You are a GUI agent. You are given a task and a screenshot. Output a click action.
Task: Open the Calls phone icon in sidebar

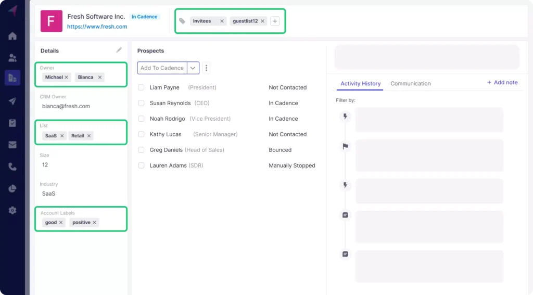(x=12, y=166)
